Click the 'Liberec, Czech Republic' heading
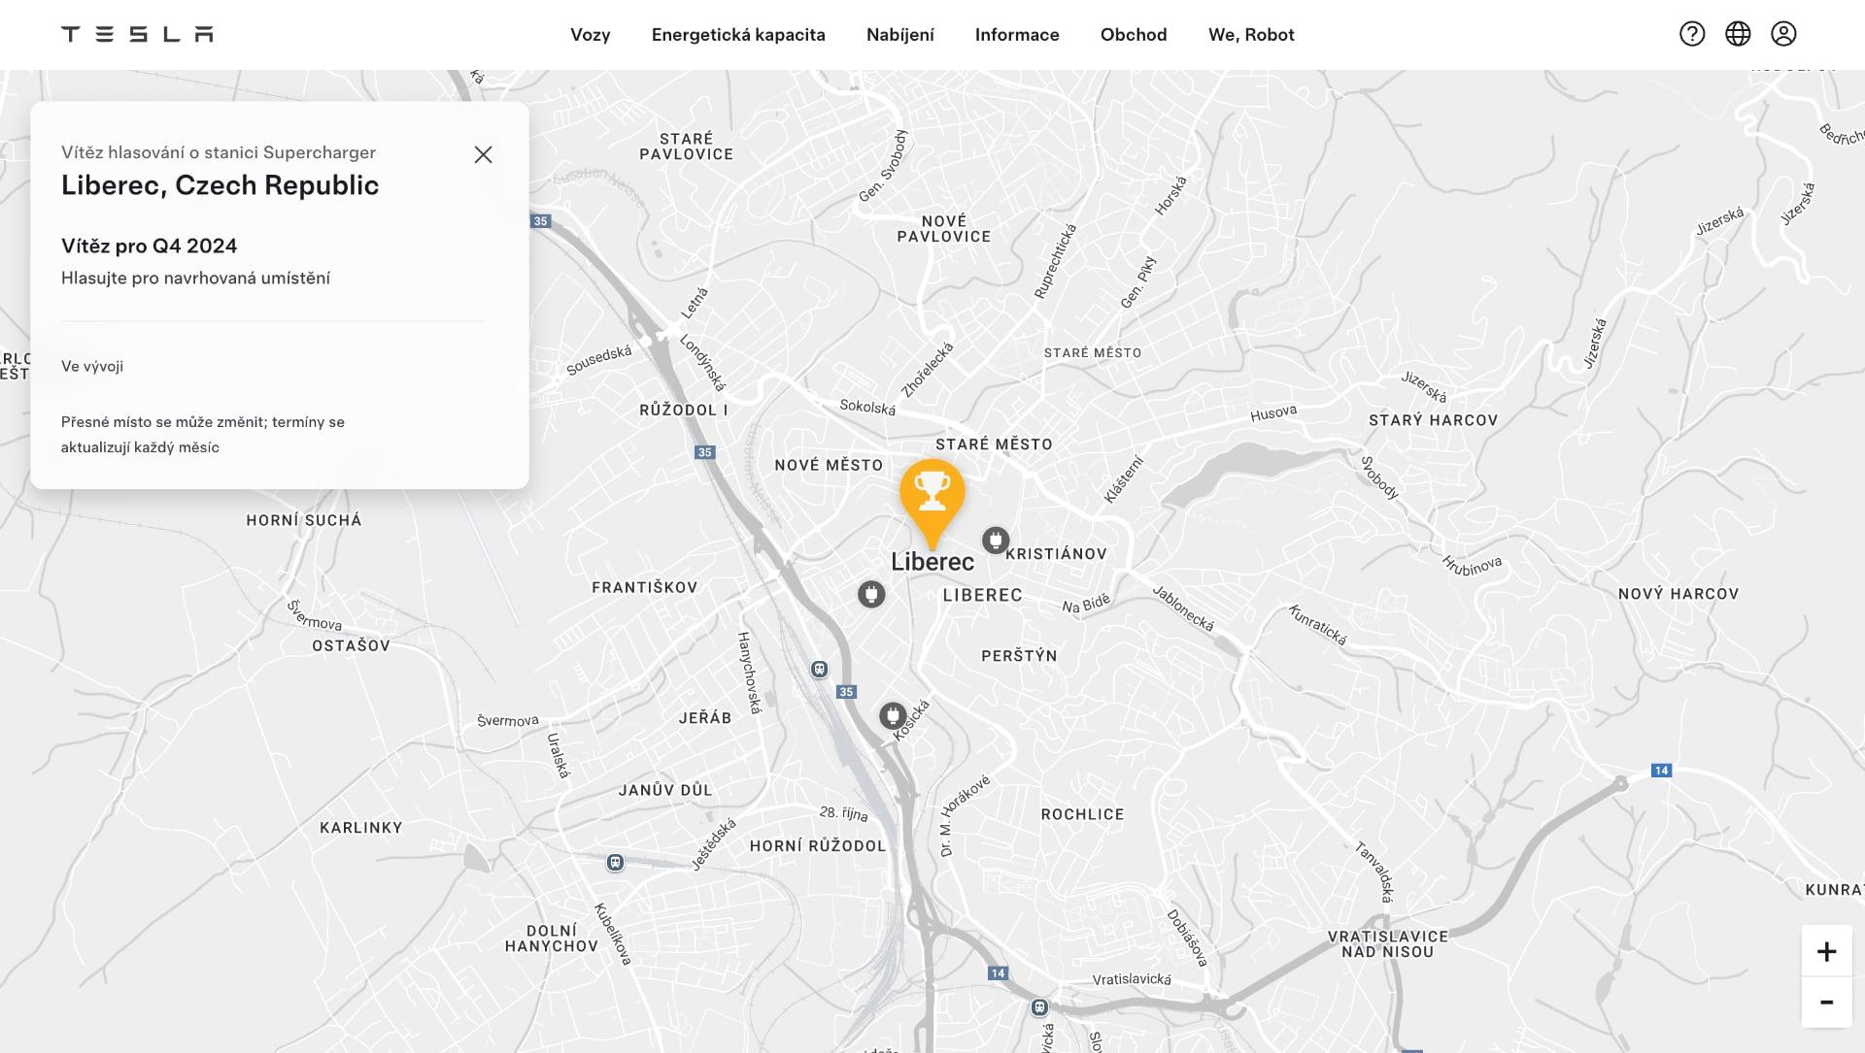This screenshot has width=1865, height=1053. (220, 185)
